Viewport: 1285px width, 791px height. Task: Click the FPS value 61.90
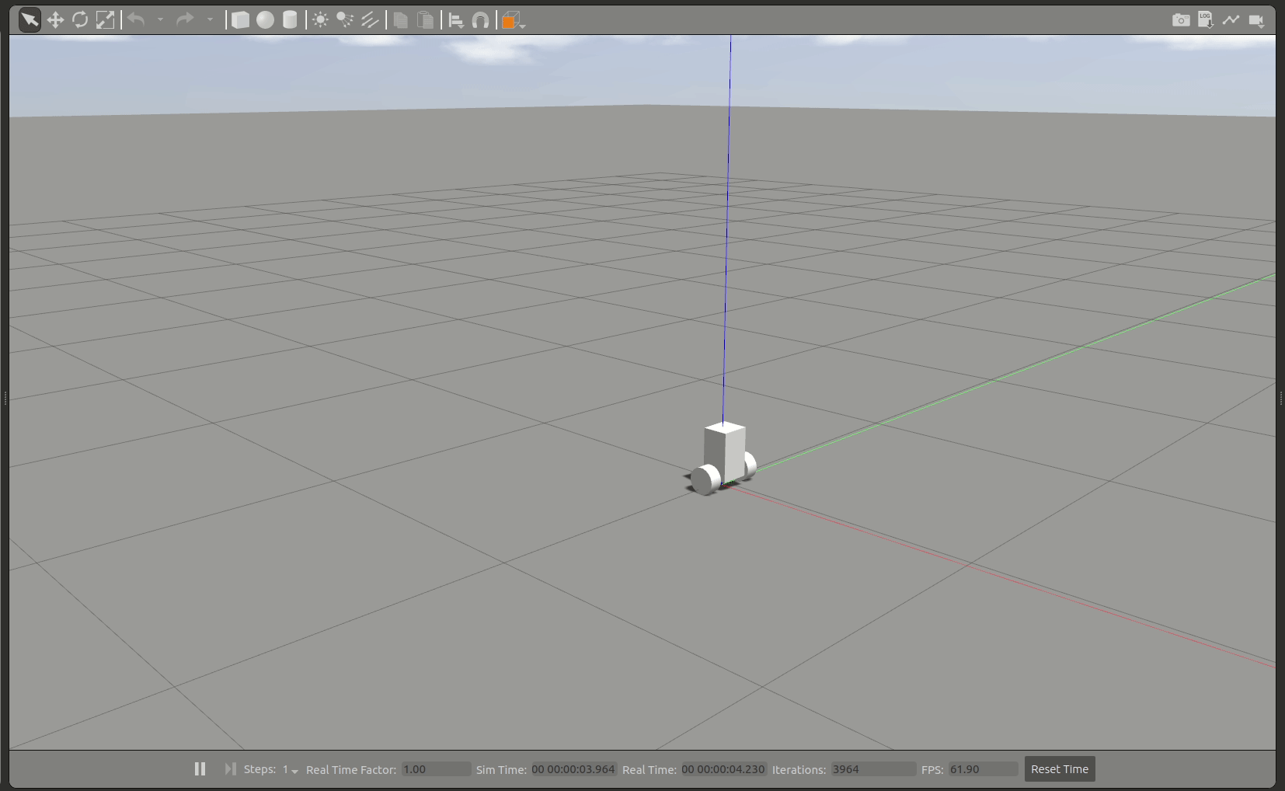click(x=983, y=769)
